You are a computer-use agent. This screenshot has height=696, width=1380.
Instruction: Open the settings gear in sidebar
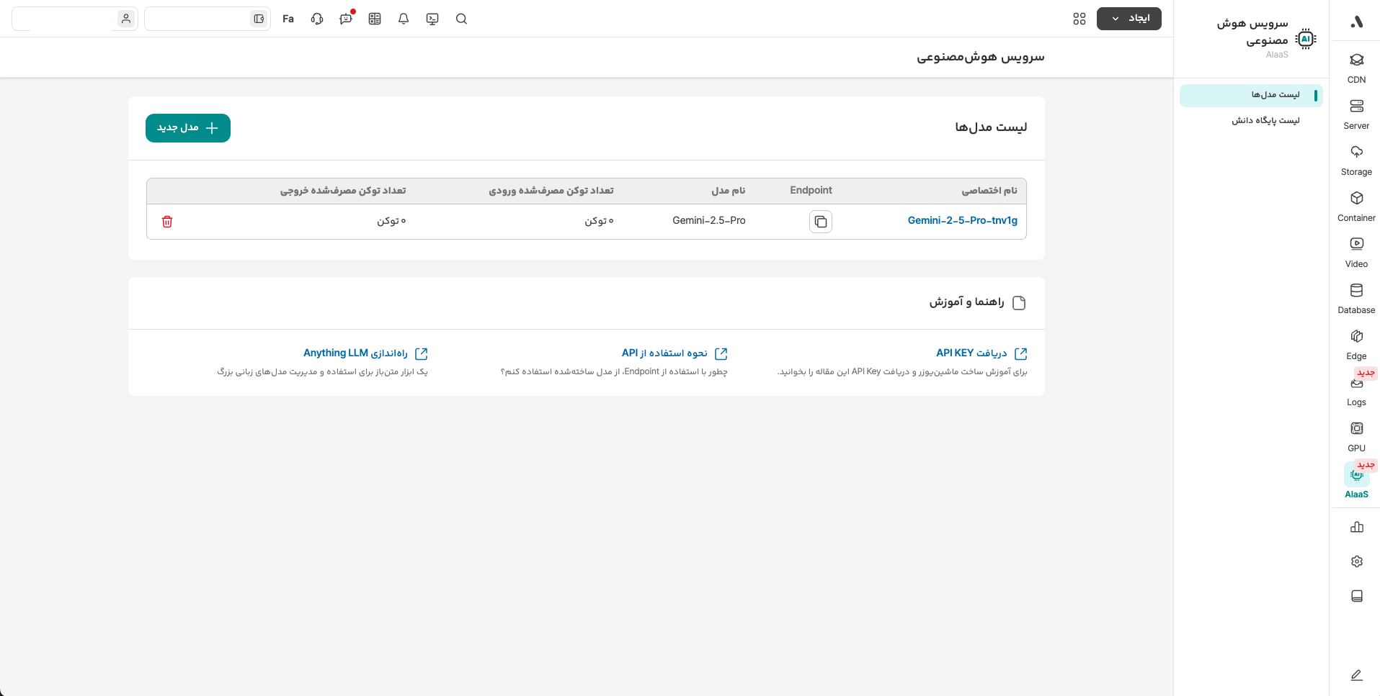[1356, 561]
